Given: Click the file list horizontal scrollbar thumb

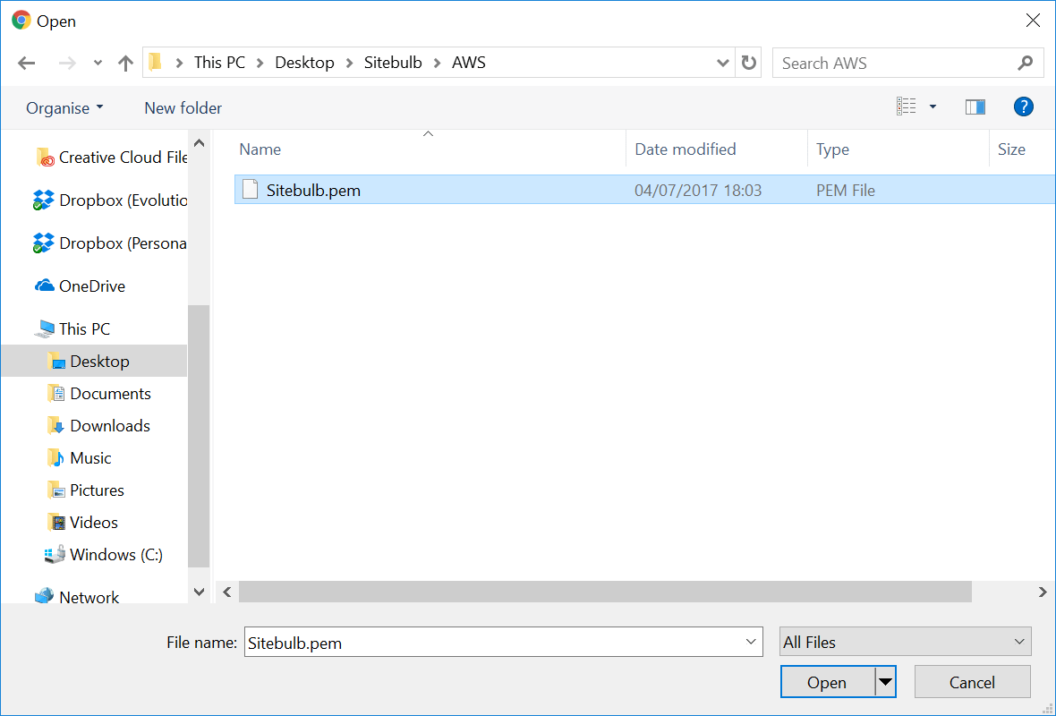Looking at the screenshot, I should [x=605, y=592].
